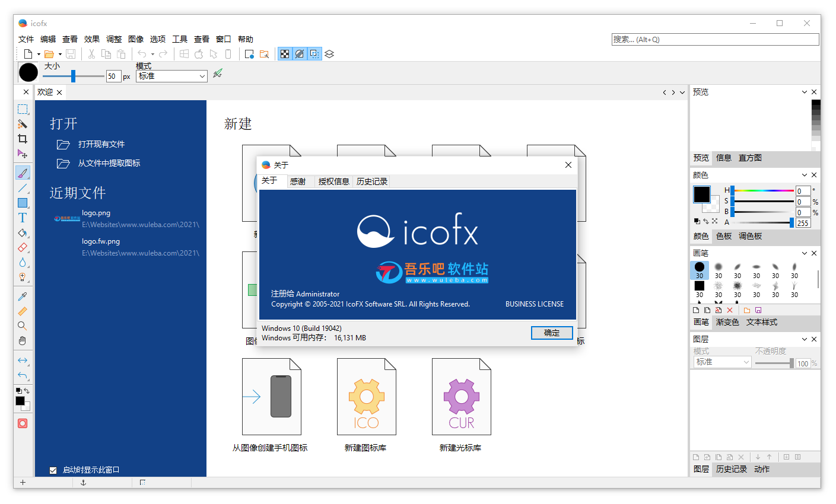Open the 历史记录 tab in About dialog
The height and width of the screenshot is (504, 836).
pyautogui.click(x=372, y=181)
